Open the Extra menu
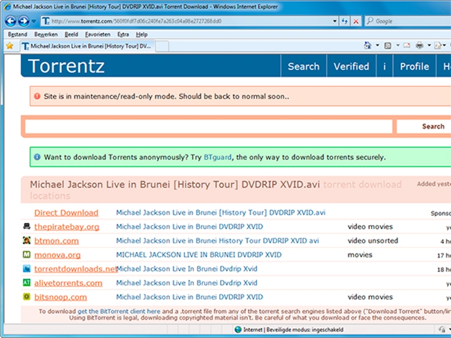This screenshot has height=338, width=451. pos(123,34)
